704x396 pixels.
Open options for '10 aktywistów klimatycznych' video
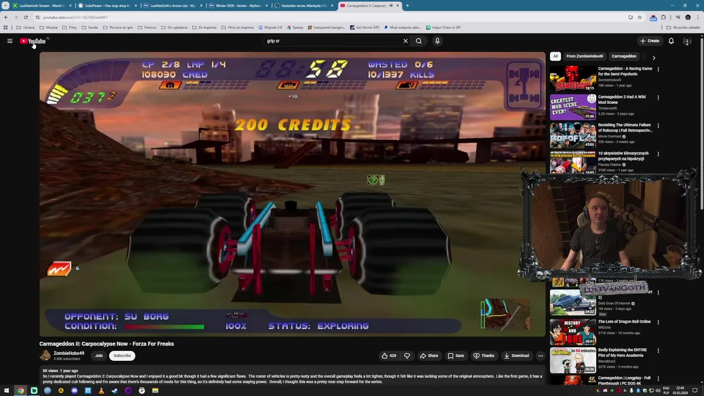658,154
